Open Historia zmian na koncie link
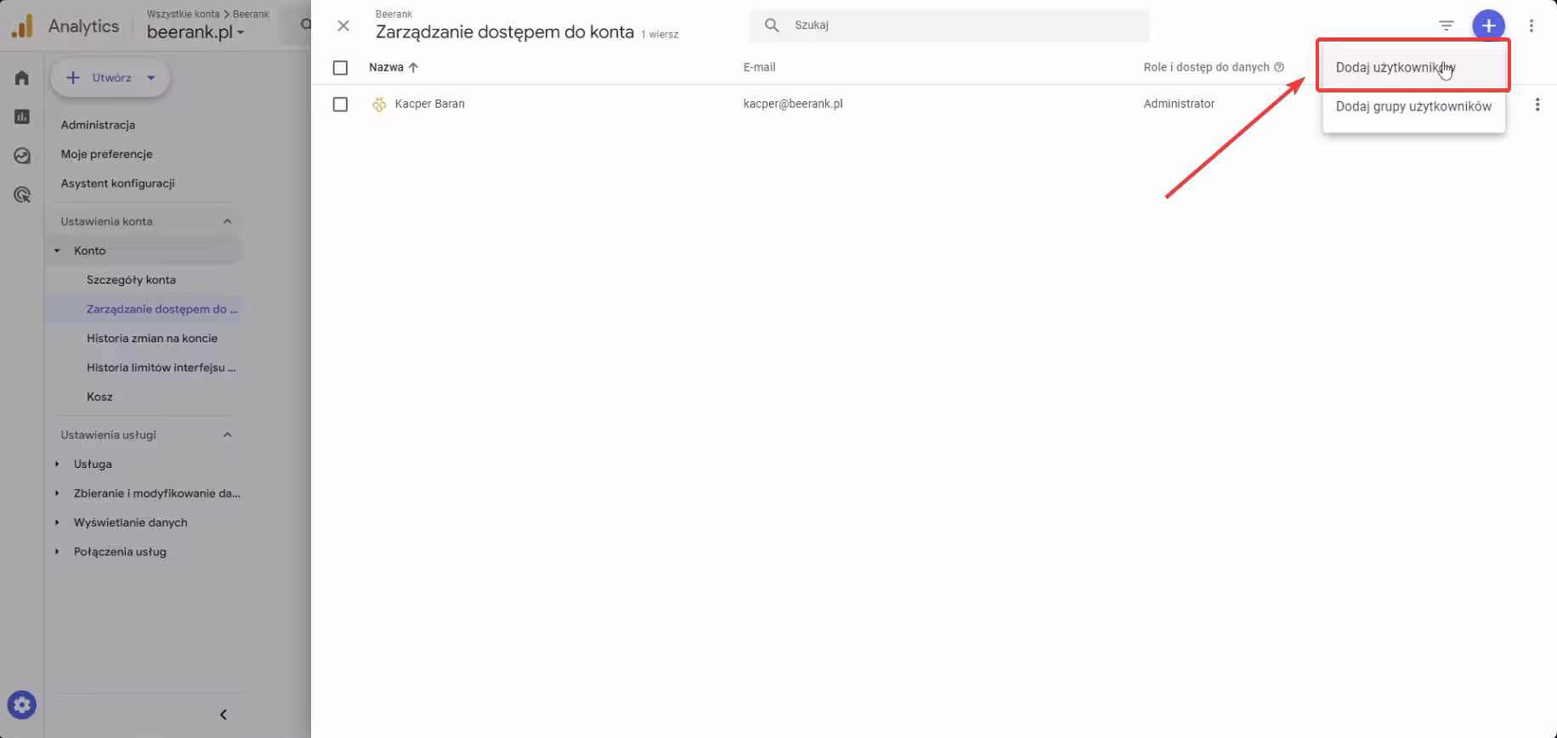 tap(152, 338)
